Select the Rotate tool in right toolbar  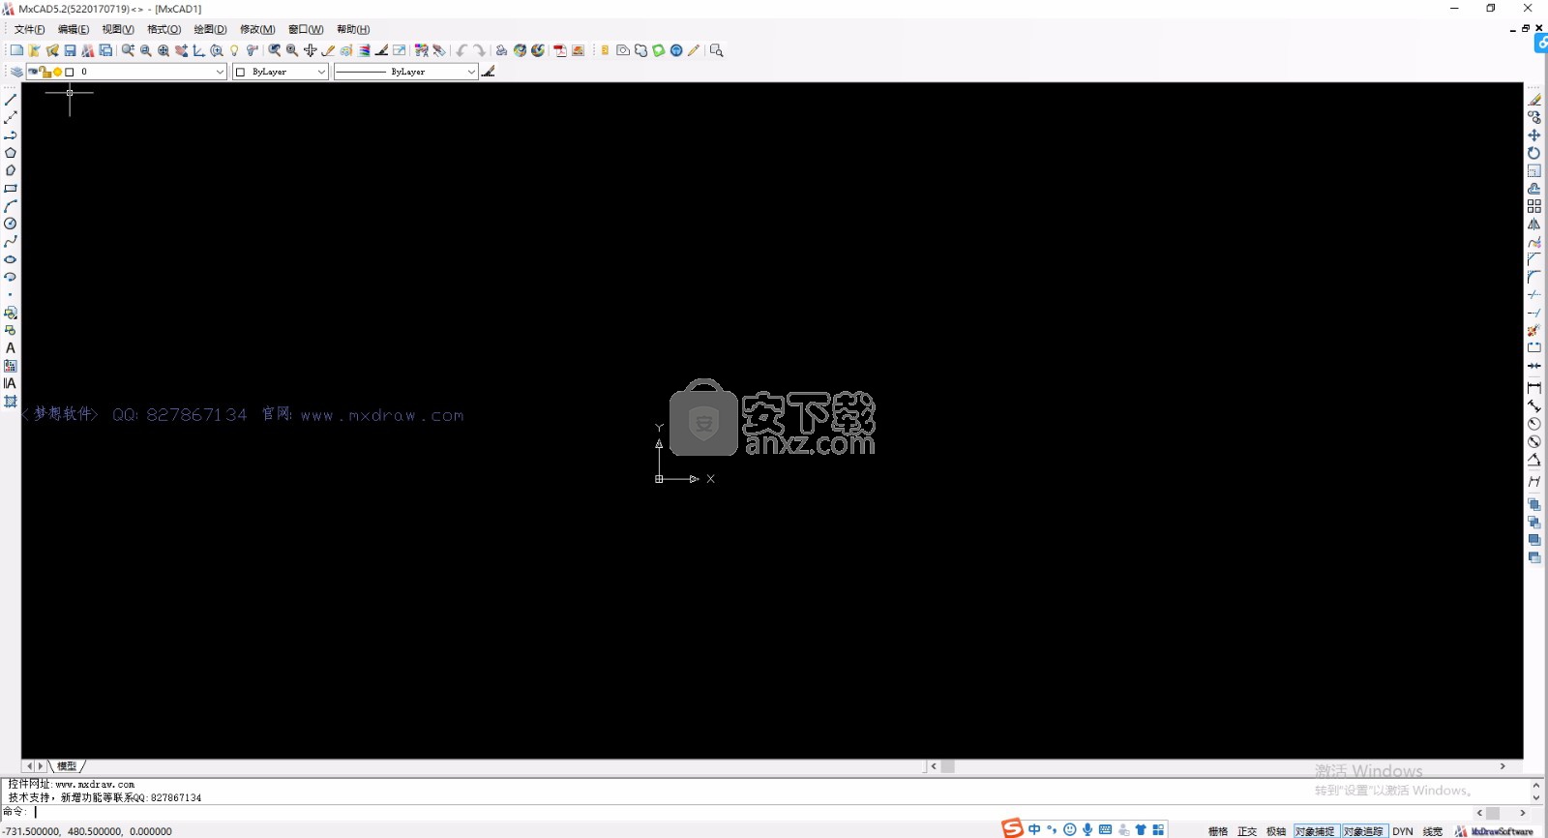pyautogui.click(x=1534, y=153)
